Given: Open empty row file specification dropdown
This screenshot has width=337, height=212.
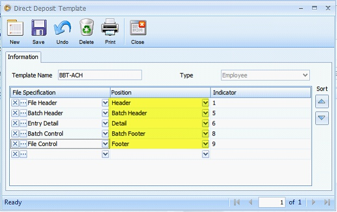Looking at the screenshot, I should coord(105,154).
